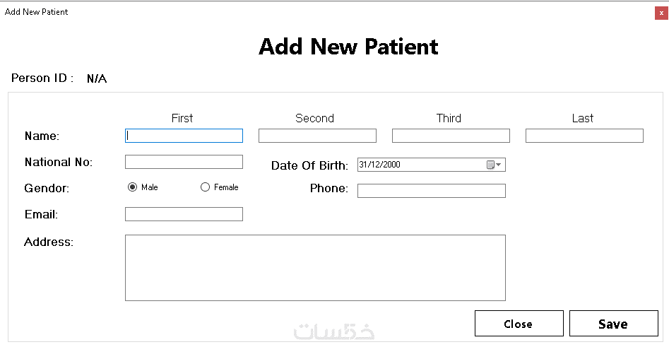Click into the Third name field
Image resolution: width=669 pixels, height=347 pixels.
451,136
